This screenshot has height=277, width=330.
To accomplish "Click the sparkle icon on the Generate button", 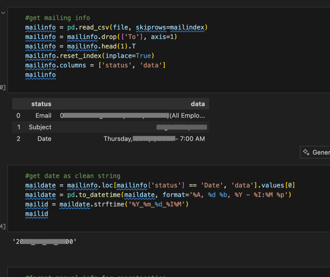I will (x=306, y=152).
